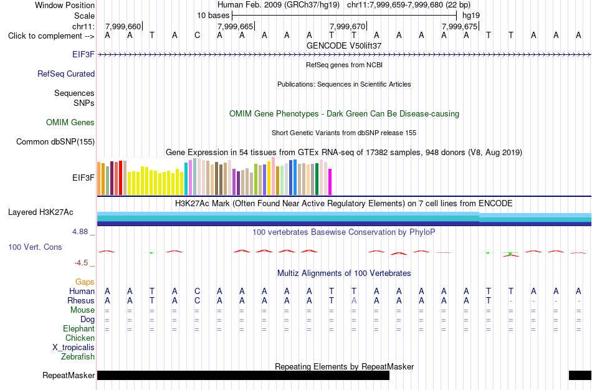Screen dimensions: 592x390
Task: Click the 7,999,665 ruler position
Action: (235, 26)
